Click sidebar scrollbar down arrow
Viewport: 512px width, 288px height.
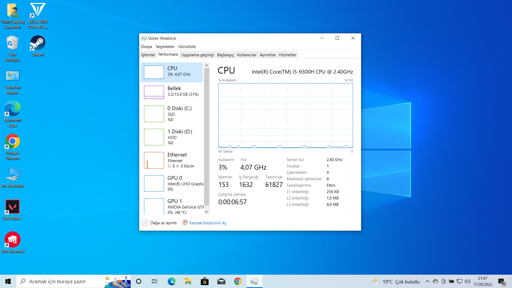pos(206,212)
